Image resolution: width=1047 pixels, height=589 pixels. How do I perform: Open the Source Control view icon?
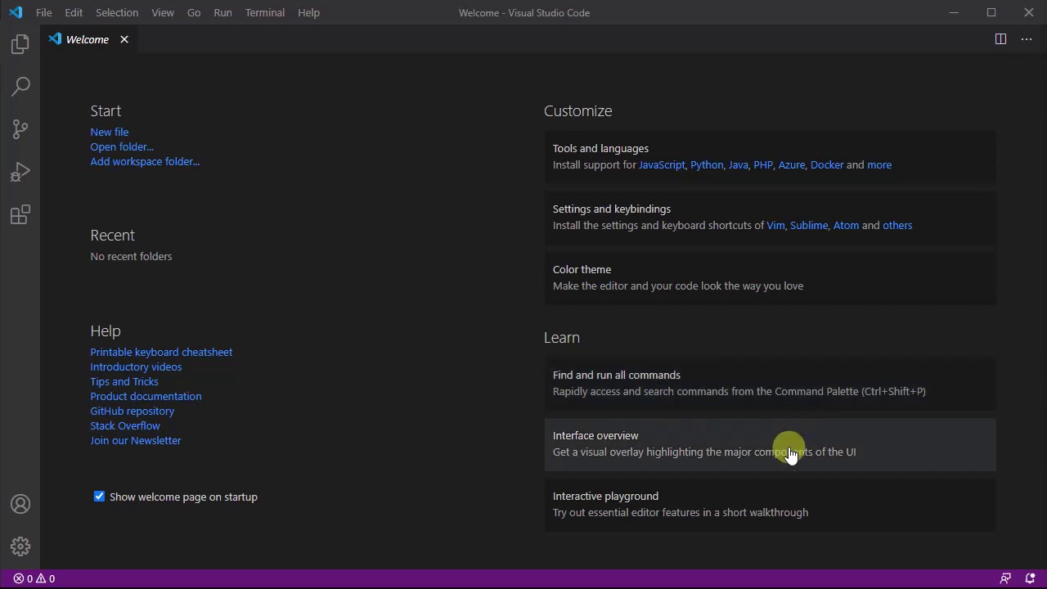(20, 129)
